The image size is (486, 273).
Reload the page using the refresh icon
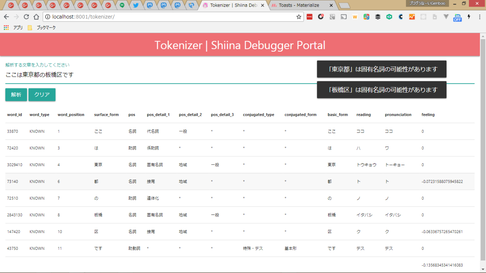pos(26,17)
